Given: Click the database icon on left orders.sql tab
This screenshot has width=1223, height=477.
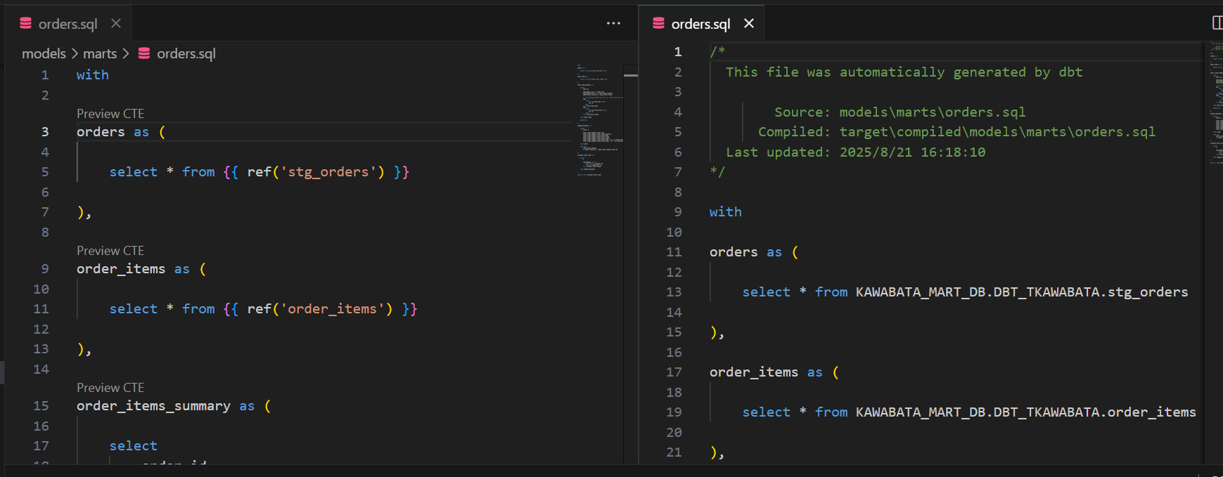Looking at the screenshot, I should pos(26,23).
